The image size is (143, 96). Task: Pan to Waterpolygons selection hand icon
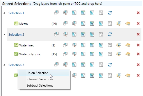click(65, 54)
